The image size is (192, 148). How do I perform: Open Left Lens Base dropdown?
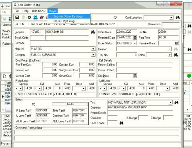pos(168,88)
